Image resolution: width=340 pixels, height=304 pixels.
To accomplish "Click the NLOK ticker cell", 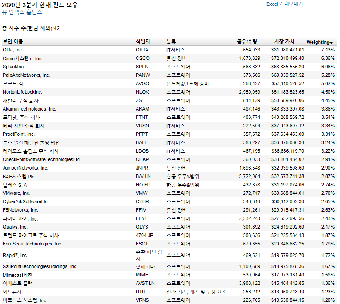I will pos(142,92).
